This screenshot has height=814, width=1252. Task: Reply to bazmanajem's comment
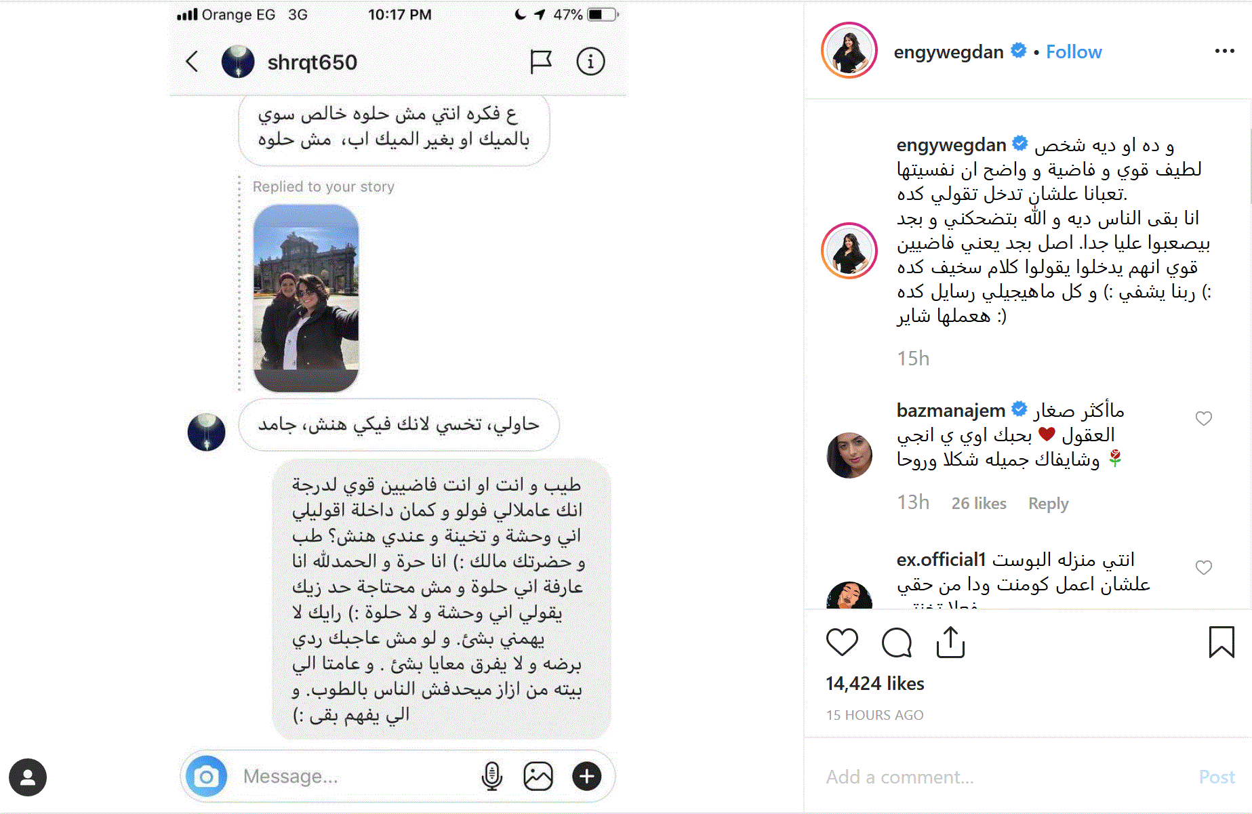(1048, 504)
